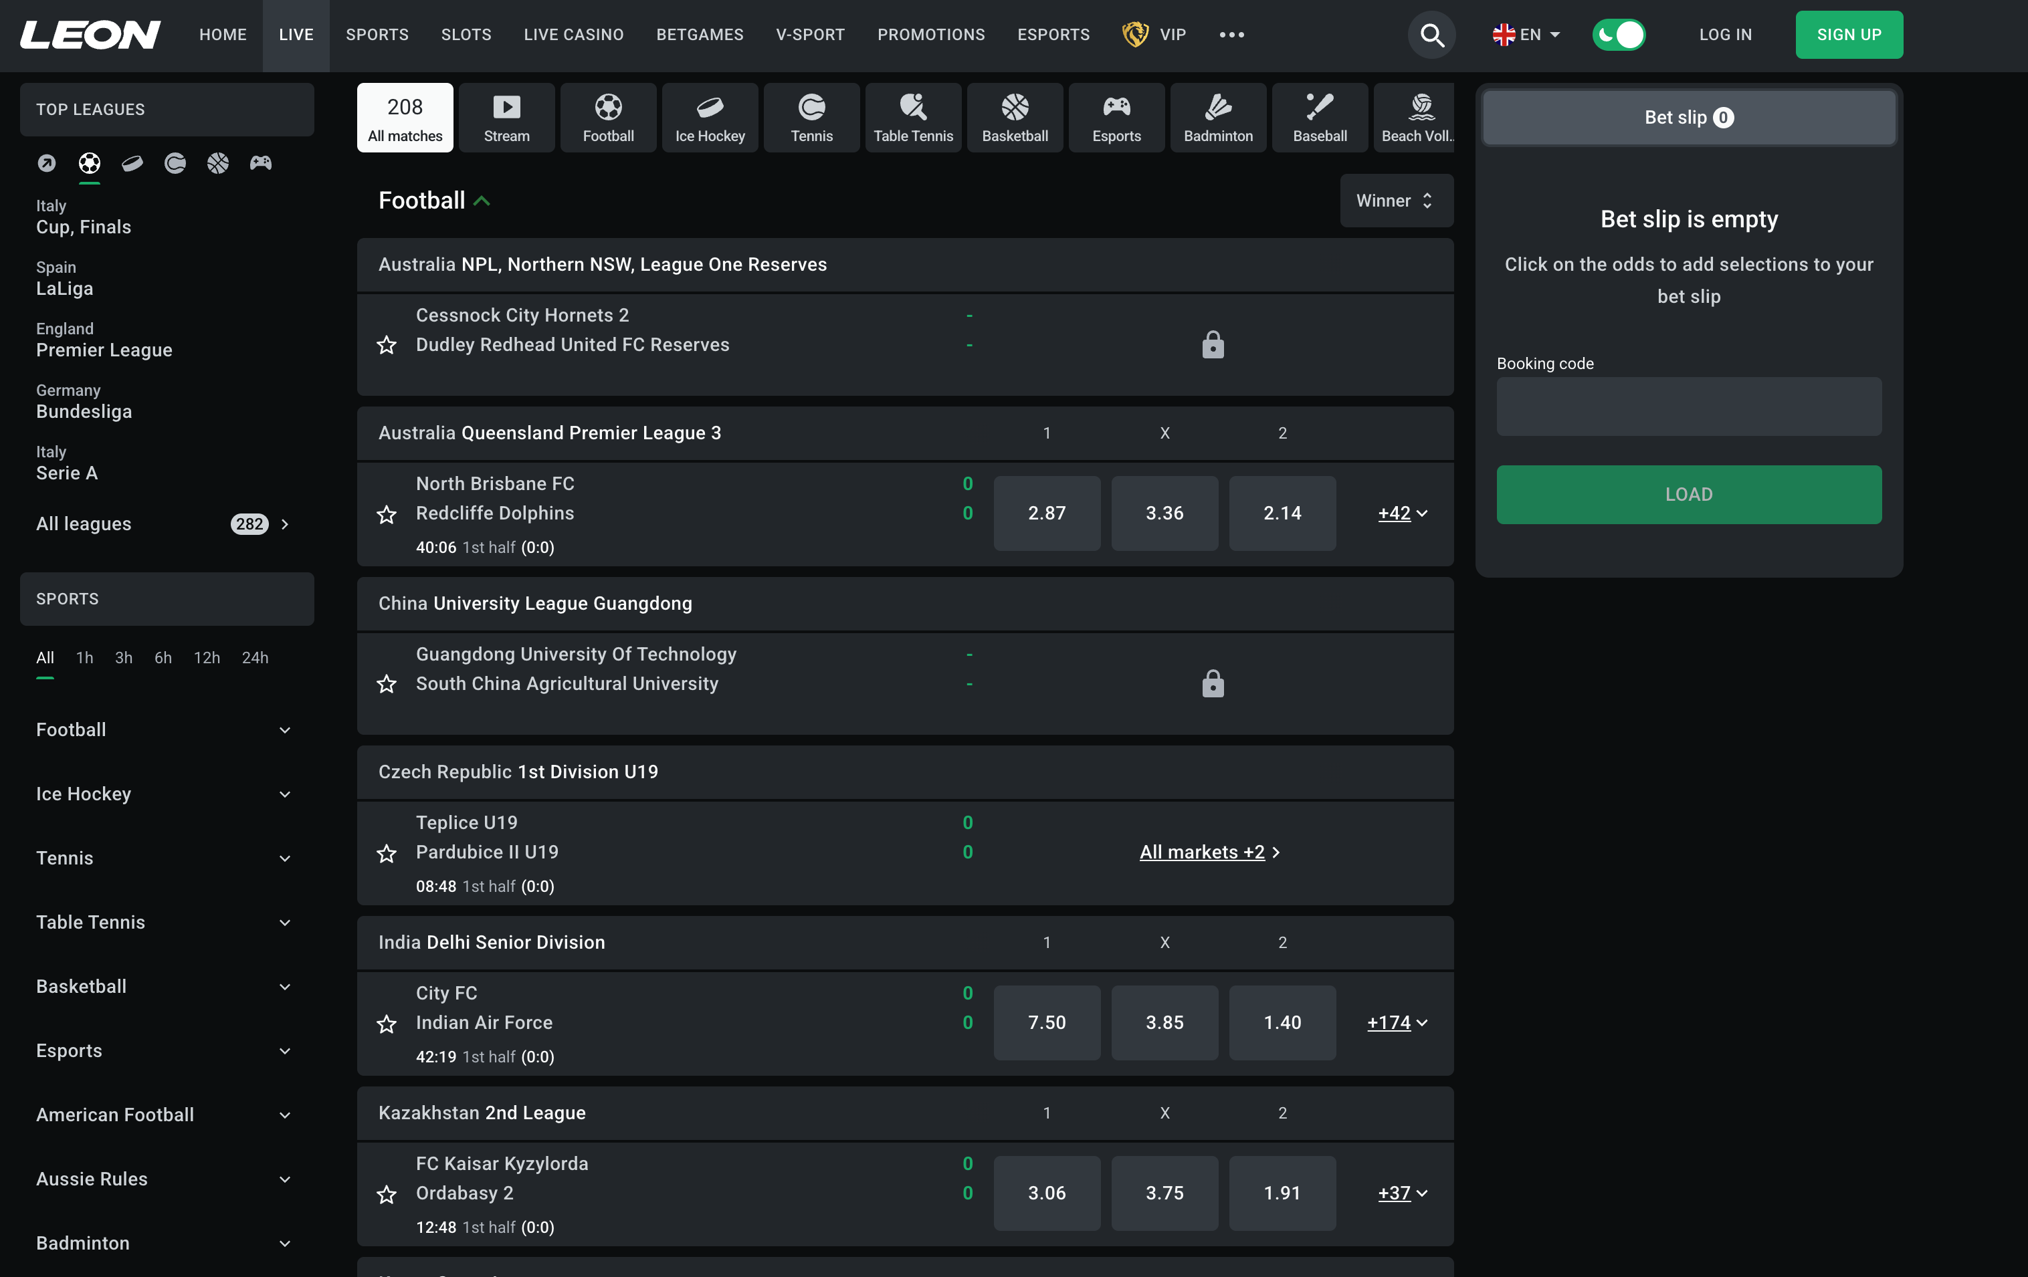
Task: Open England Premier League top league
Action: pos(104,340)
